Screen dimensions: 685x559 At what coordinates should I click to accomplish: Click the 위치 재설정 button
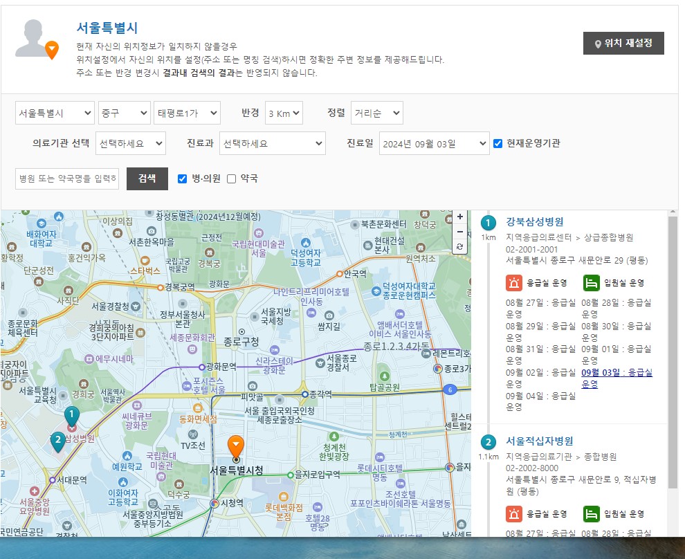[623, 43]
